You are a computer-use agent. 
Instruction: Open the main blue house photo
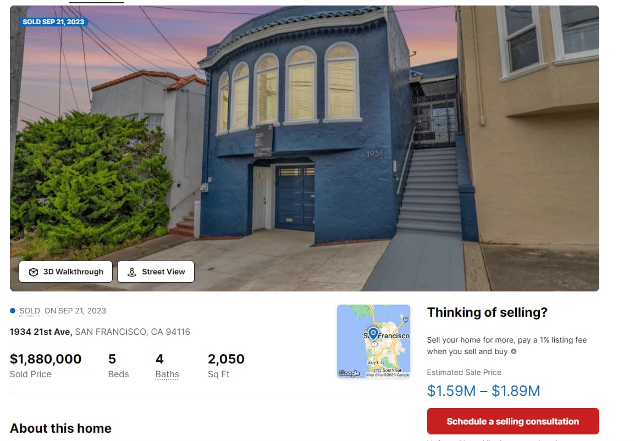click(305, 148)
